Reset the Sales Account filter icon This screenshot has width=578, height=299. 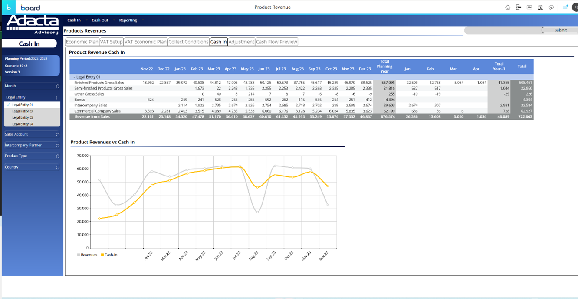(57, 135)
